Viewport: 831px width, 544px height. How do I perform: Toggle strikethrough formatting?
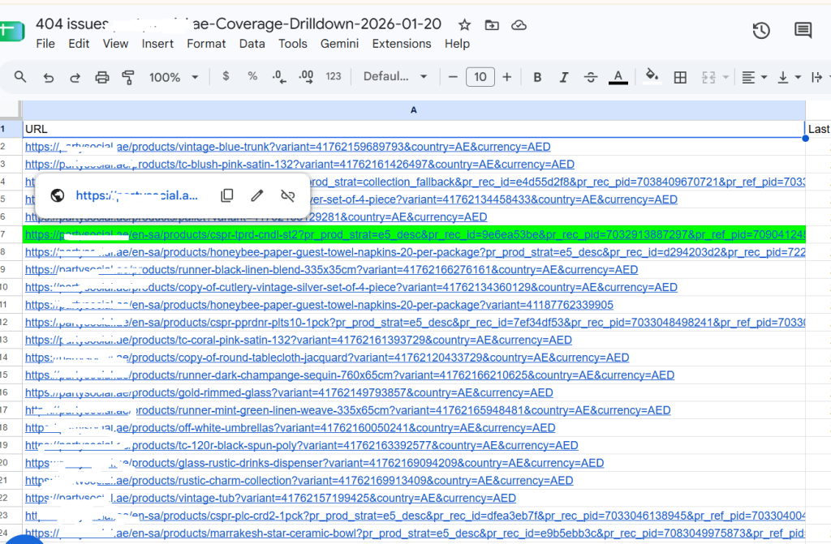pos(591,77)
